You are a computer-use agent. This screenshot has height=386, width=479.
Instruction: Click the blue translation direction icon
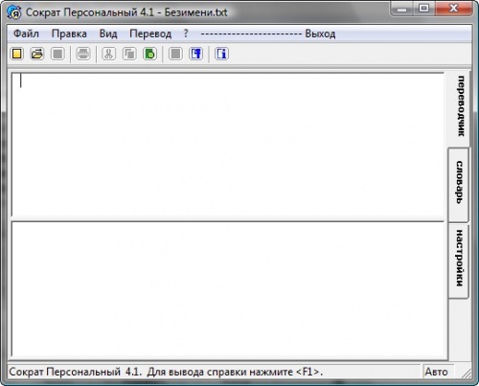tap(196, 54)
